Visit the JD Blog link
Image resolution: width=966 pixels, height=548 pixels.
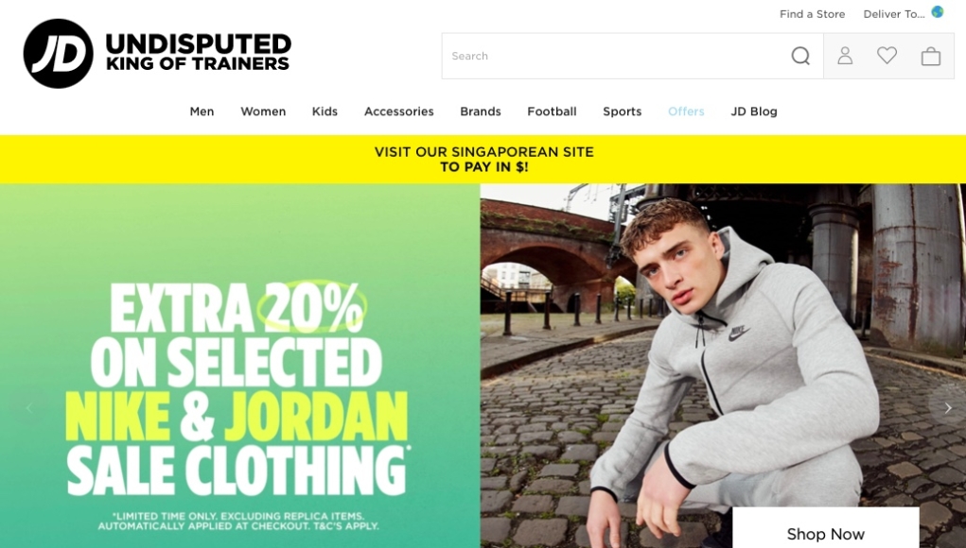coord(754,111)
